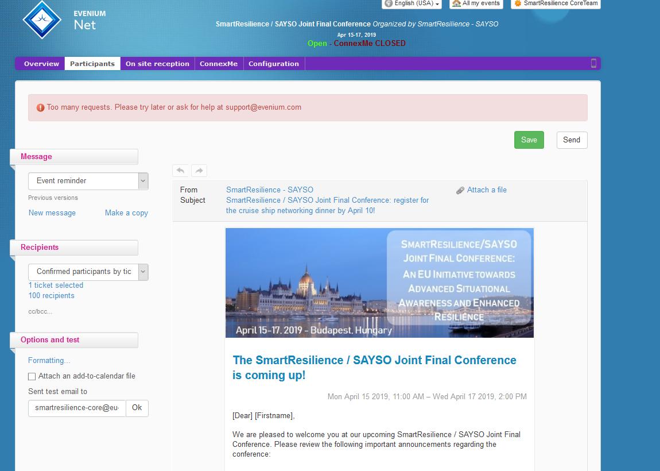Expand the cc/bcc options

pyautogui.click(x=40, y=312)
